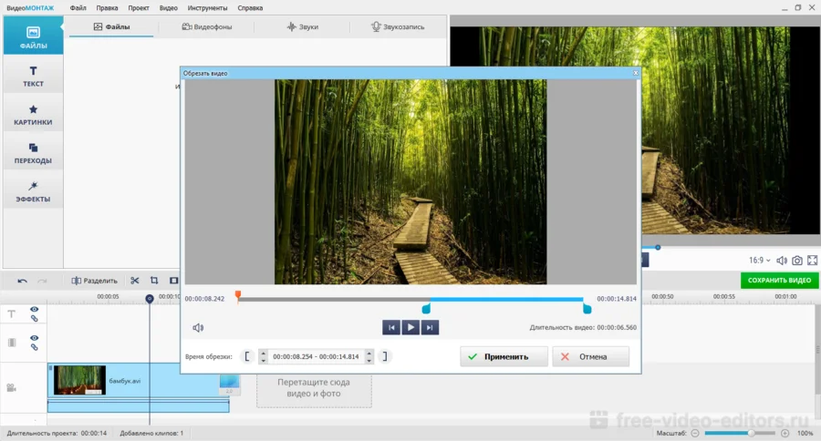The height and width of the screenshot is (441, 821).
Task: Toggle text track link icon
Action: point(34,318)
